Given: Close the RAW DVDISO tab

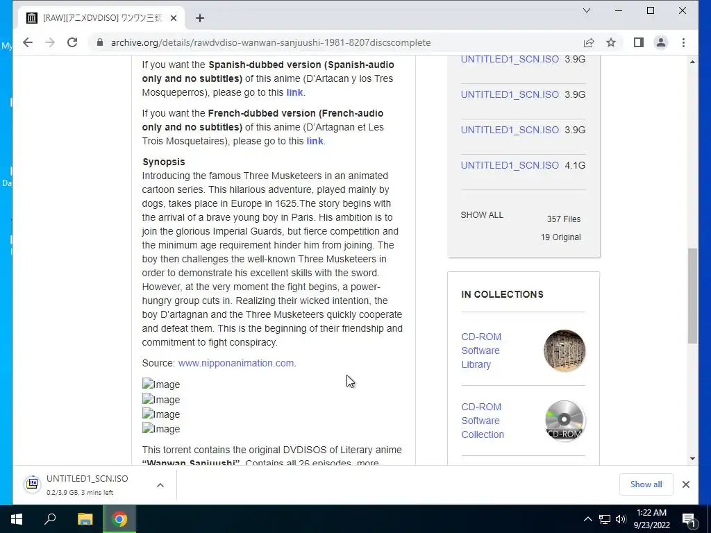Looking at the screenshot, I should click(174, 18).
